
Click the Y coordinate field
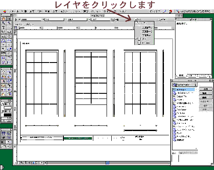tap(54, 20)
